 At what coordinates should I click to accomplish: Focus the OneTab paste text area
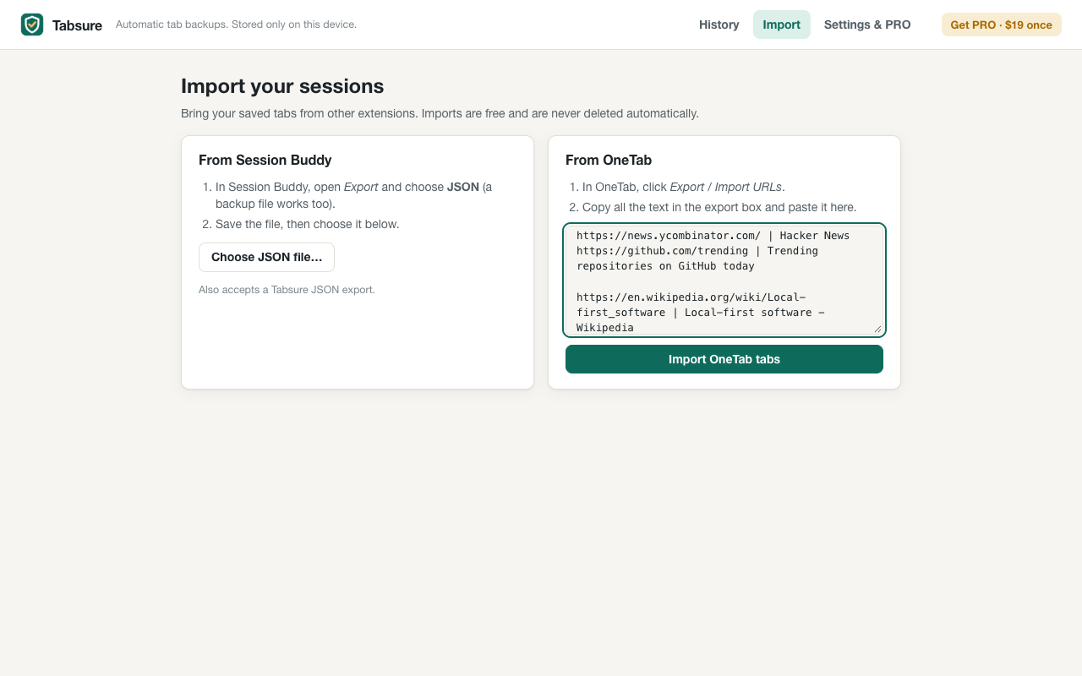724,281
